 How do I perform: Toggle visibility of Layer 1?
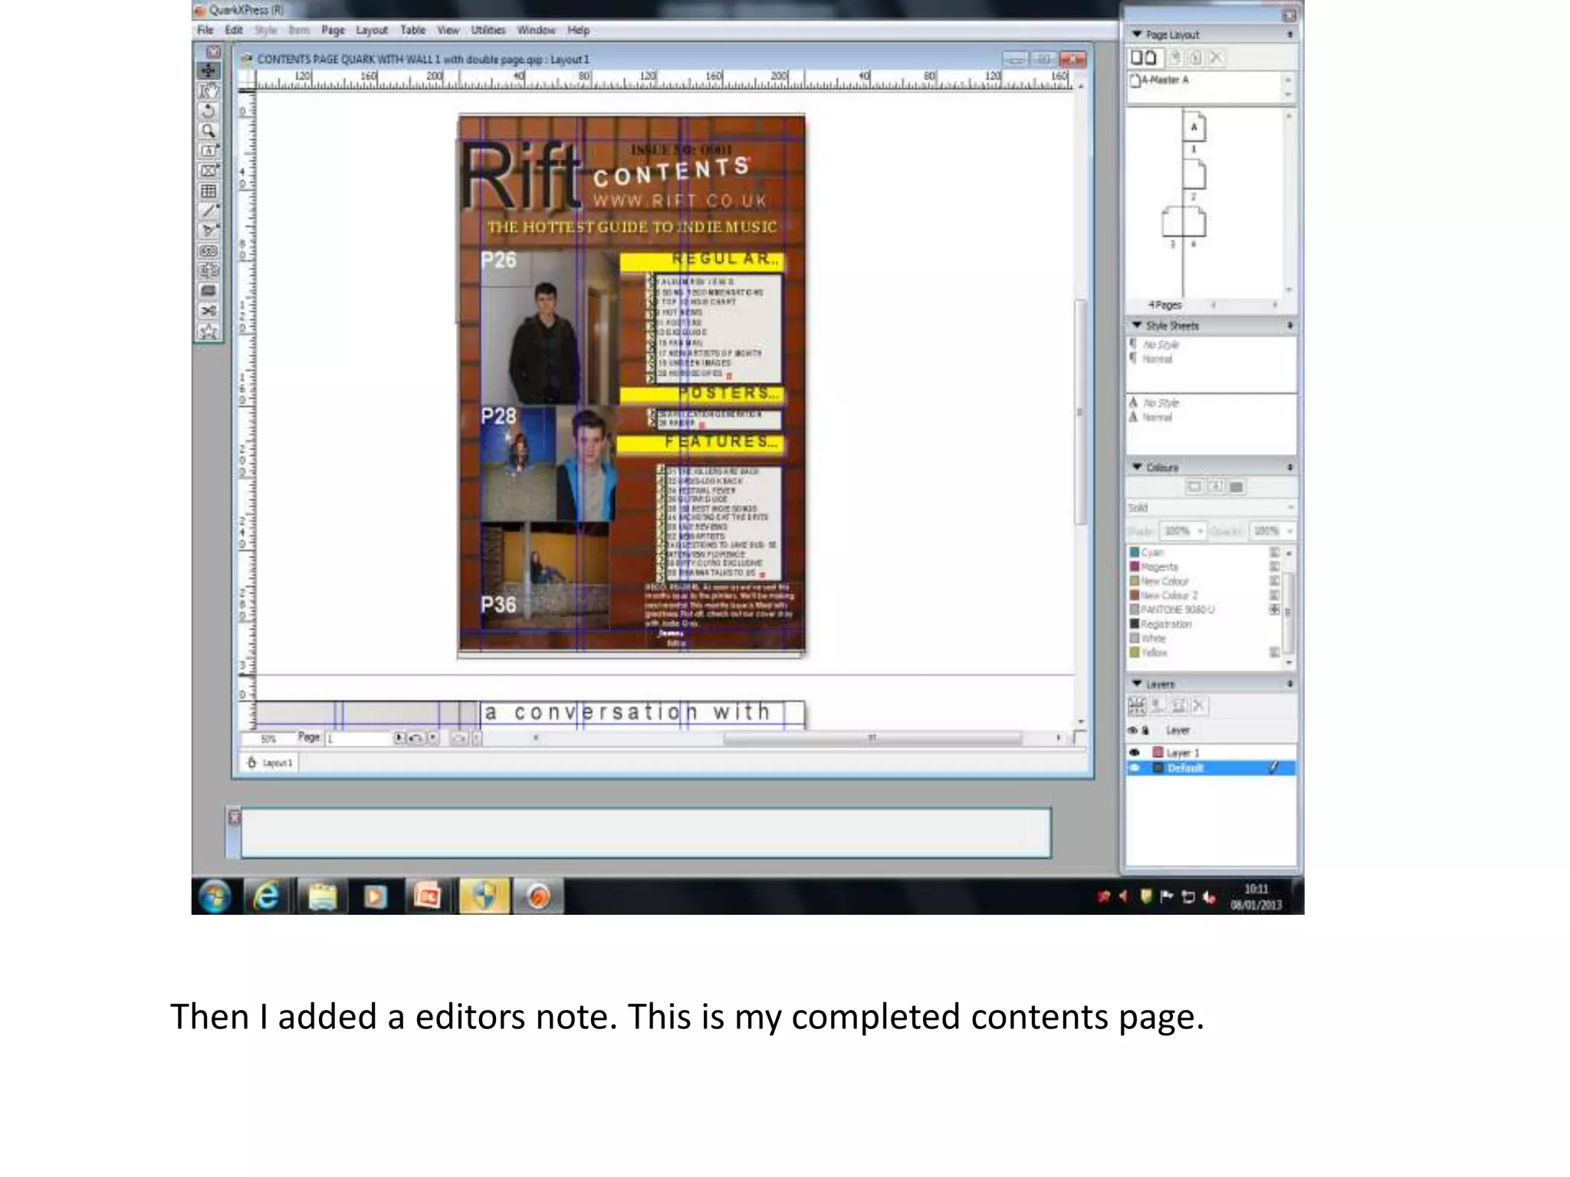click(x=1135, y=752)
